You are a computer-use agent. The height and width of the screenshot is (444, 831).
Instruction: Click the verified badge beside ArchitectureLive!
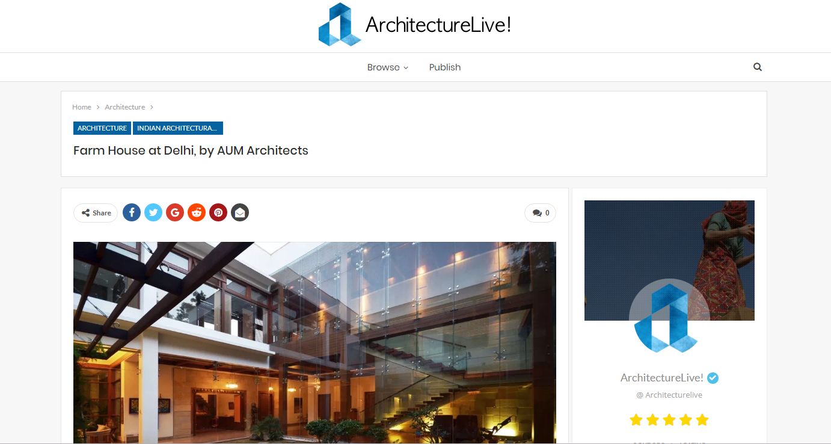coord(713,378)
